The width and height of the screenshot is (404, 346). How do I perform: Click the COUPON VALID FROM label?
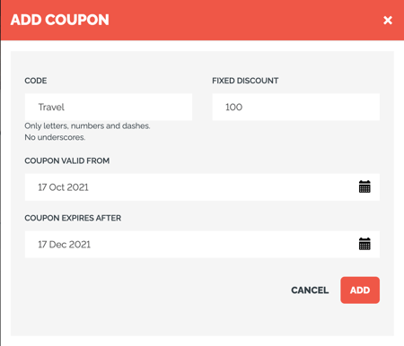pos(67,160)
